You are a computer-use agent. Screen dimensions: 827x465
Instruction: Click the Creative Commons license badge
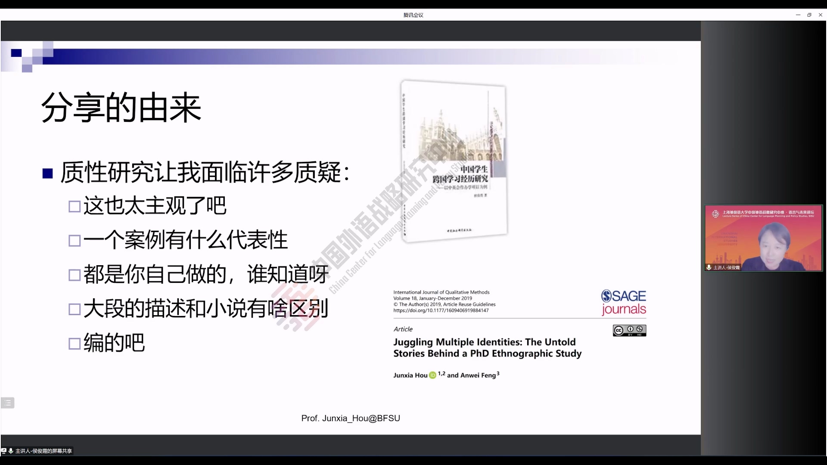pyautogui.click(x=629, y=330)
